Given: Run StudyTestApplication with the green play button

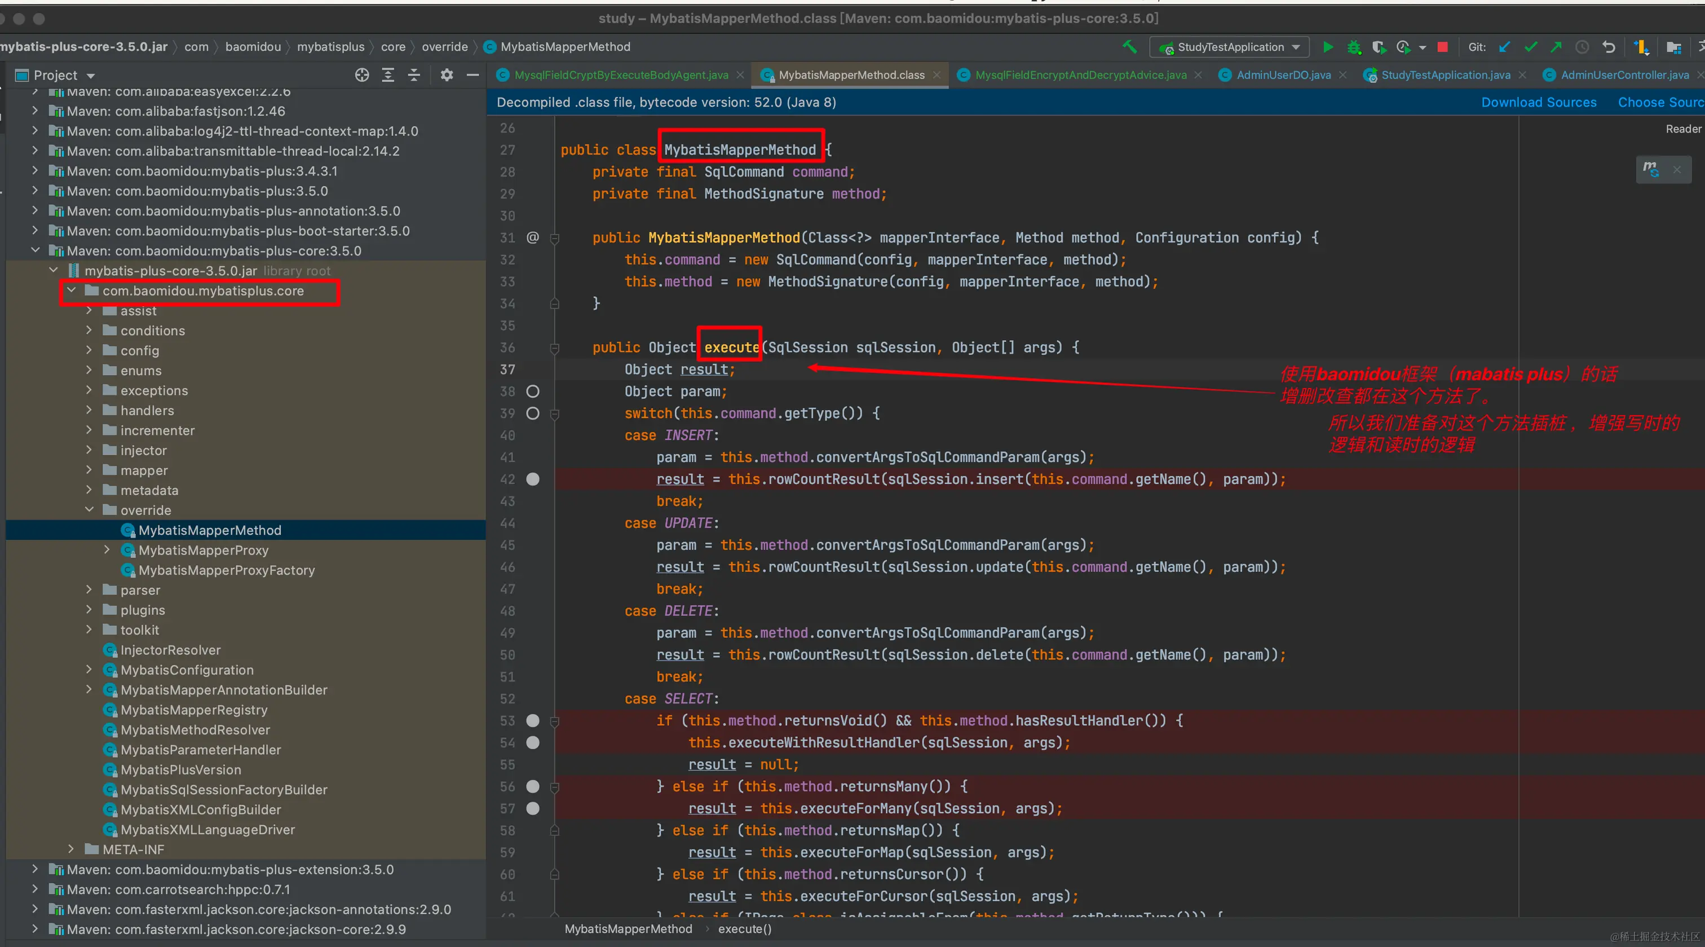Looking at the screenshot, I should 1328,47.
